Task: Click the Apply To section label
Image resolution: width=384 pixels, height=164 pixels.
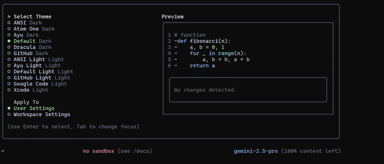Action: (26, 102)
